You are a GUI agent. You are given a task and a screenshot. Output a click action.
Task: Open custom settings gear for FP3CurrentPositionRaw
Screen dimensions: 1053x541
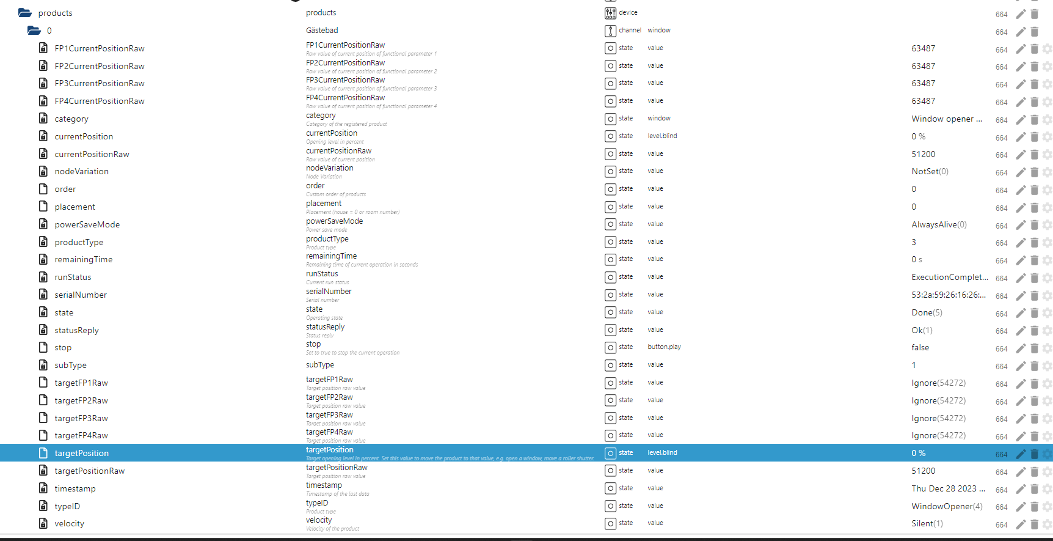[x=1047, y=84]
